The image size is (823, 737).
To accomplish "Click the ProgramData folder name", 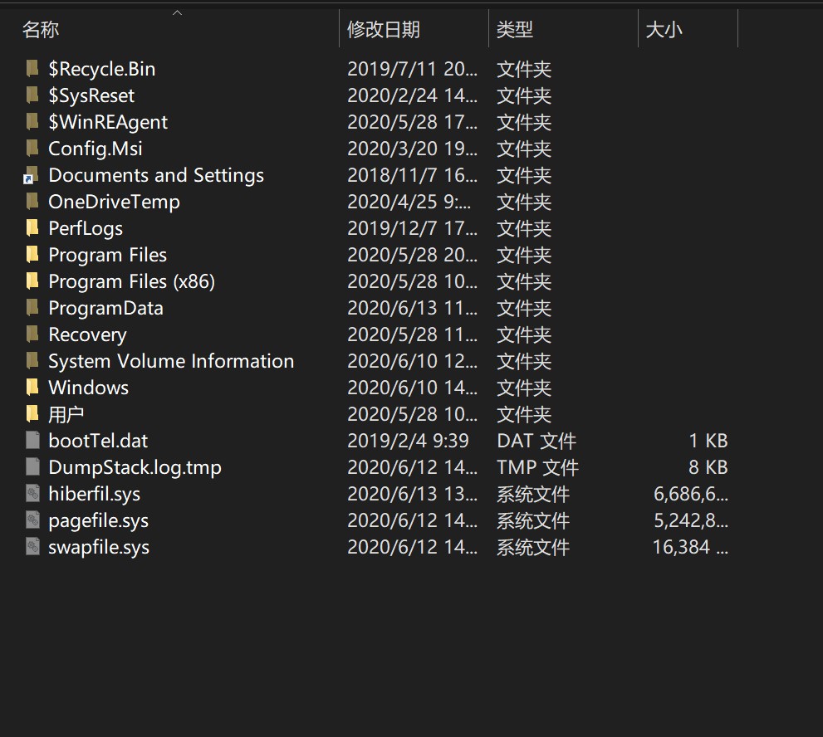I will pos(105,308).
